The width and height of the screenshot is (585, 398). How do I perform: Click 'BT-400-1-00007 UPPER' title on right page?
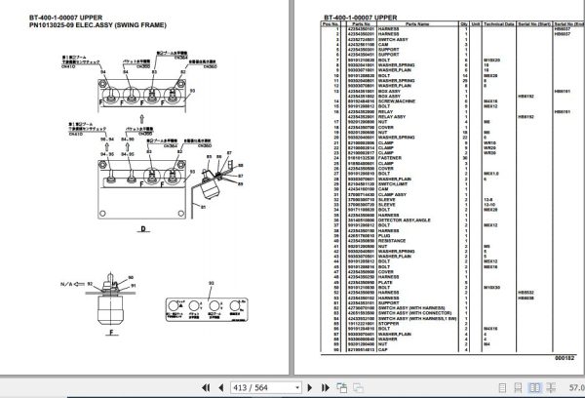(x=361, y=18)
